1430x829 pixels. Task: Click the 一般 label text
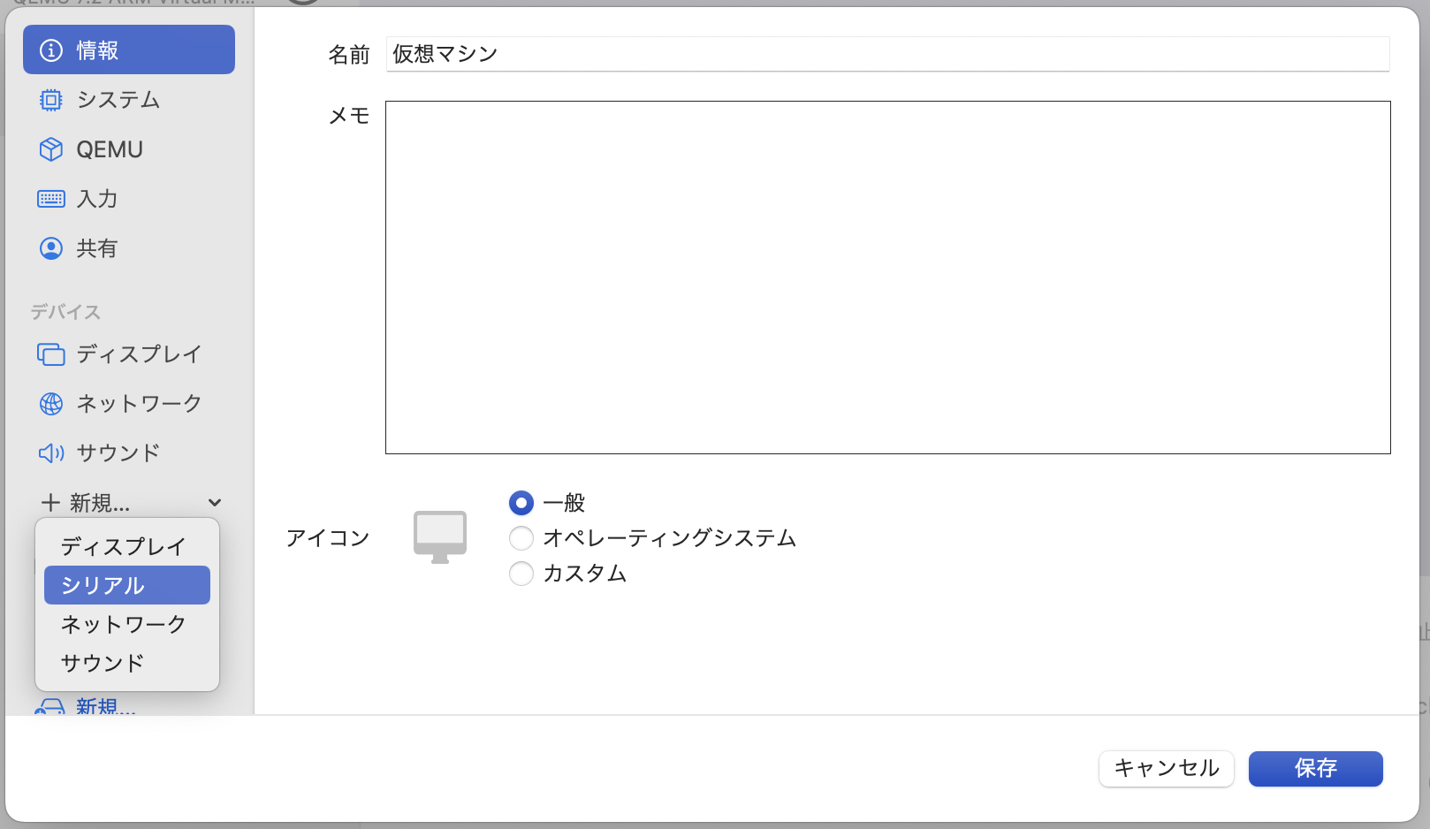tap(564, 503)
